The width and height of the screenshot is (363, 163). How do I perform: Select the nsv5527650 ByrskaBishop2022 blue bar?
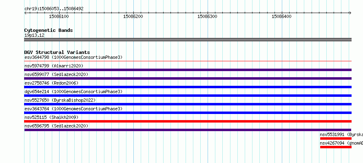(x=188, y=104)
